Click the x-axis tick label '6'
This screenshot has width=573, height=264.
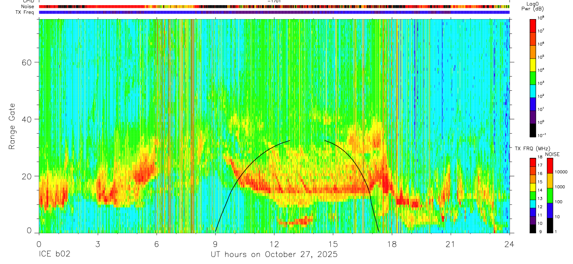(156, 244)
